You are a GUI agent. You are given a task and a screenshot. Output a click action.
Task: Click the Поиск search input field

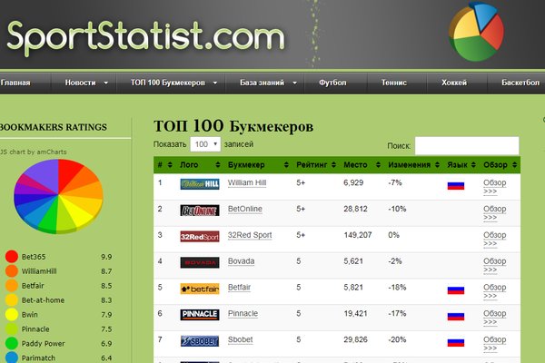[x=466, y=145]
